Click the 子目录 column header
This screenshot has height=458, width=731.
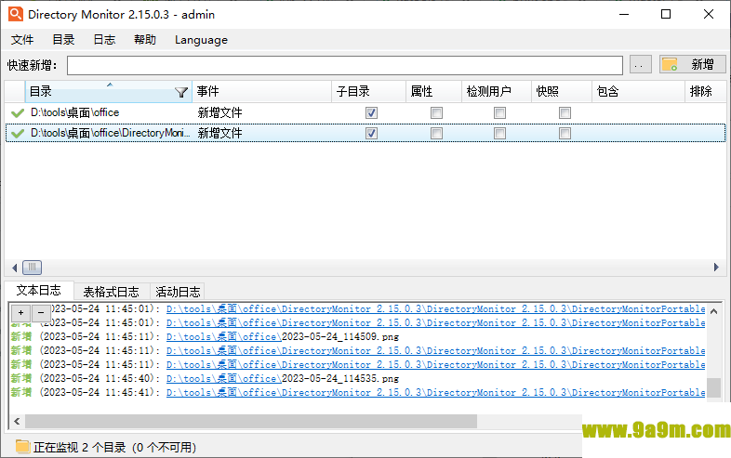(x=369, y=92)
